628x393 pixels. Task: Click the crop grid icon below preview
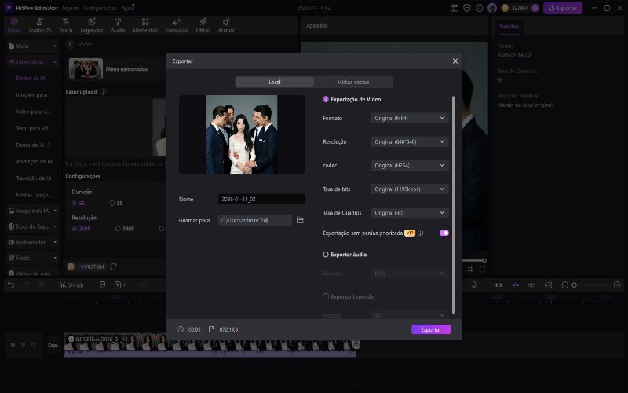(x=470, y=270)
